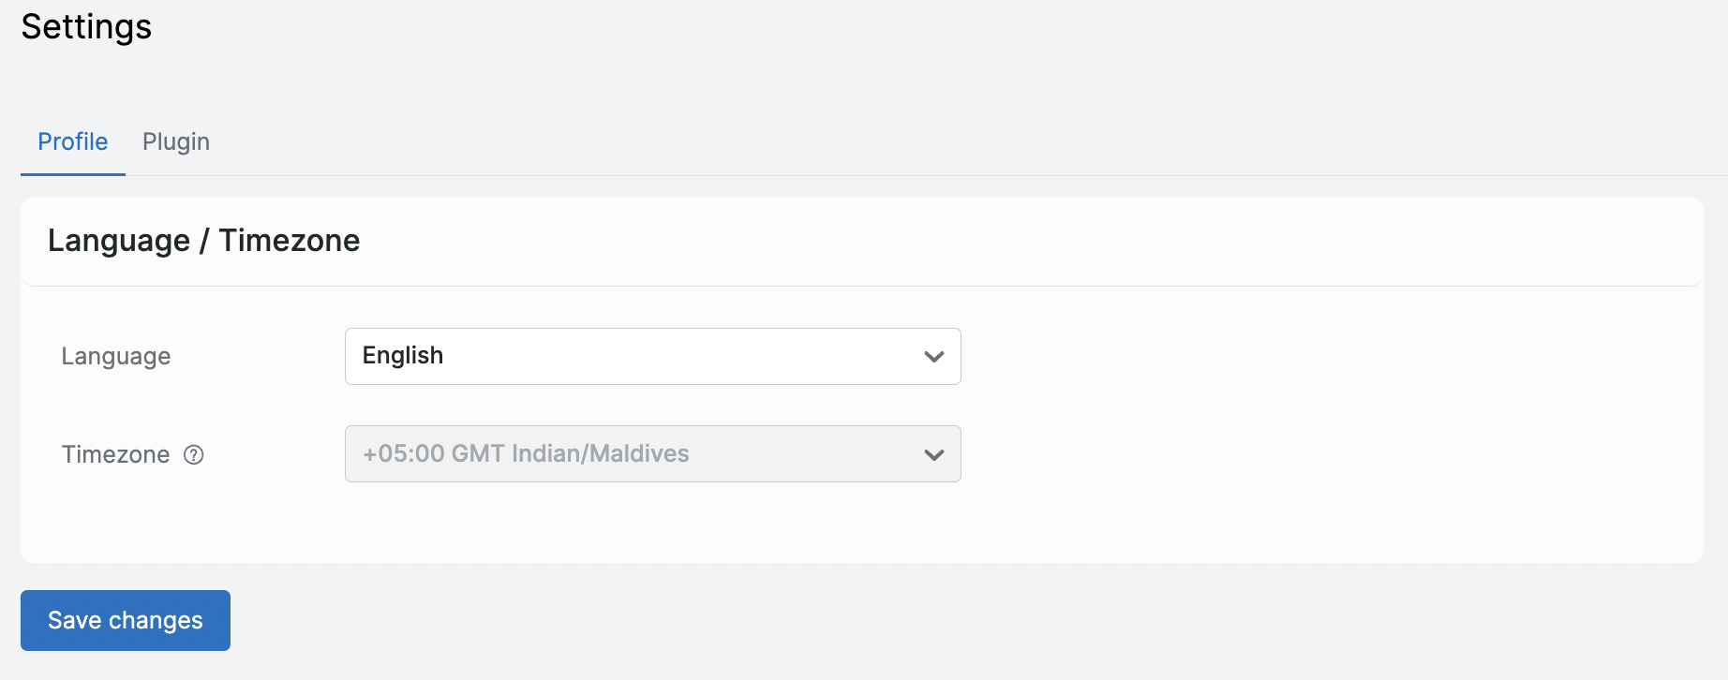Click the Timezone help question-mark icon
This screenshot has width=1728, height=680.
[x=194, y=455]
